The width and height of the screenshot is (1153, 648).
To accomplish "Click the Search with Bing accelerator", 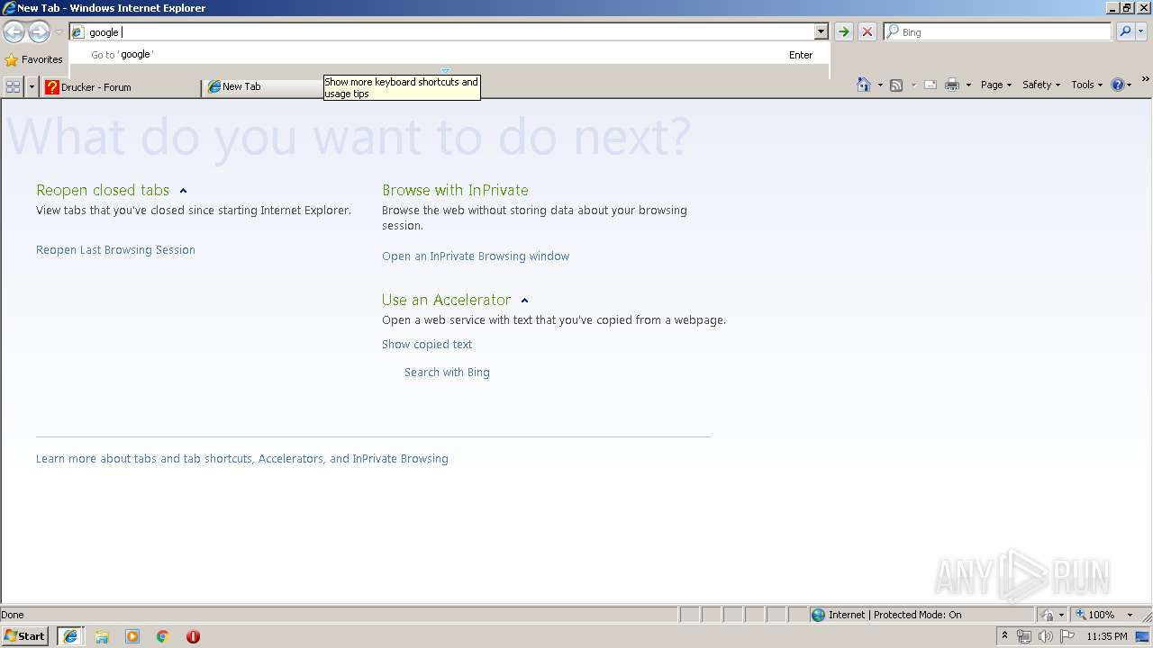I will [x=447, y=373].
